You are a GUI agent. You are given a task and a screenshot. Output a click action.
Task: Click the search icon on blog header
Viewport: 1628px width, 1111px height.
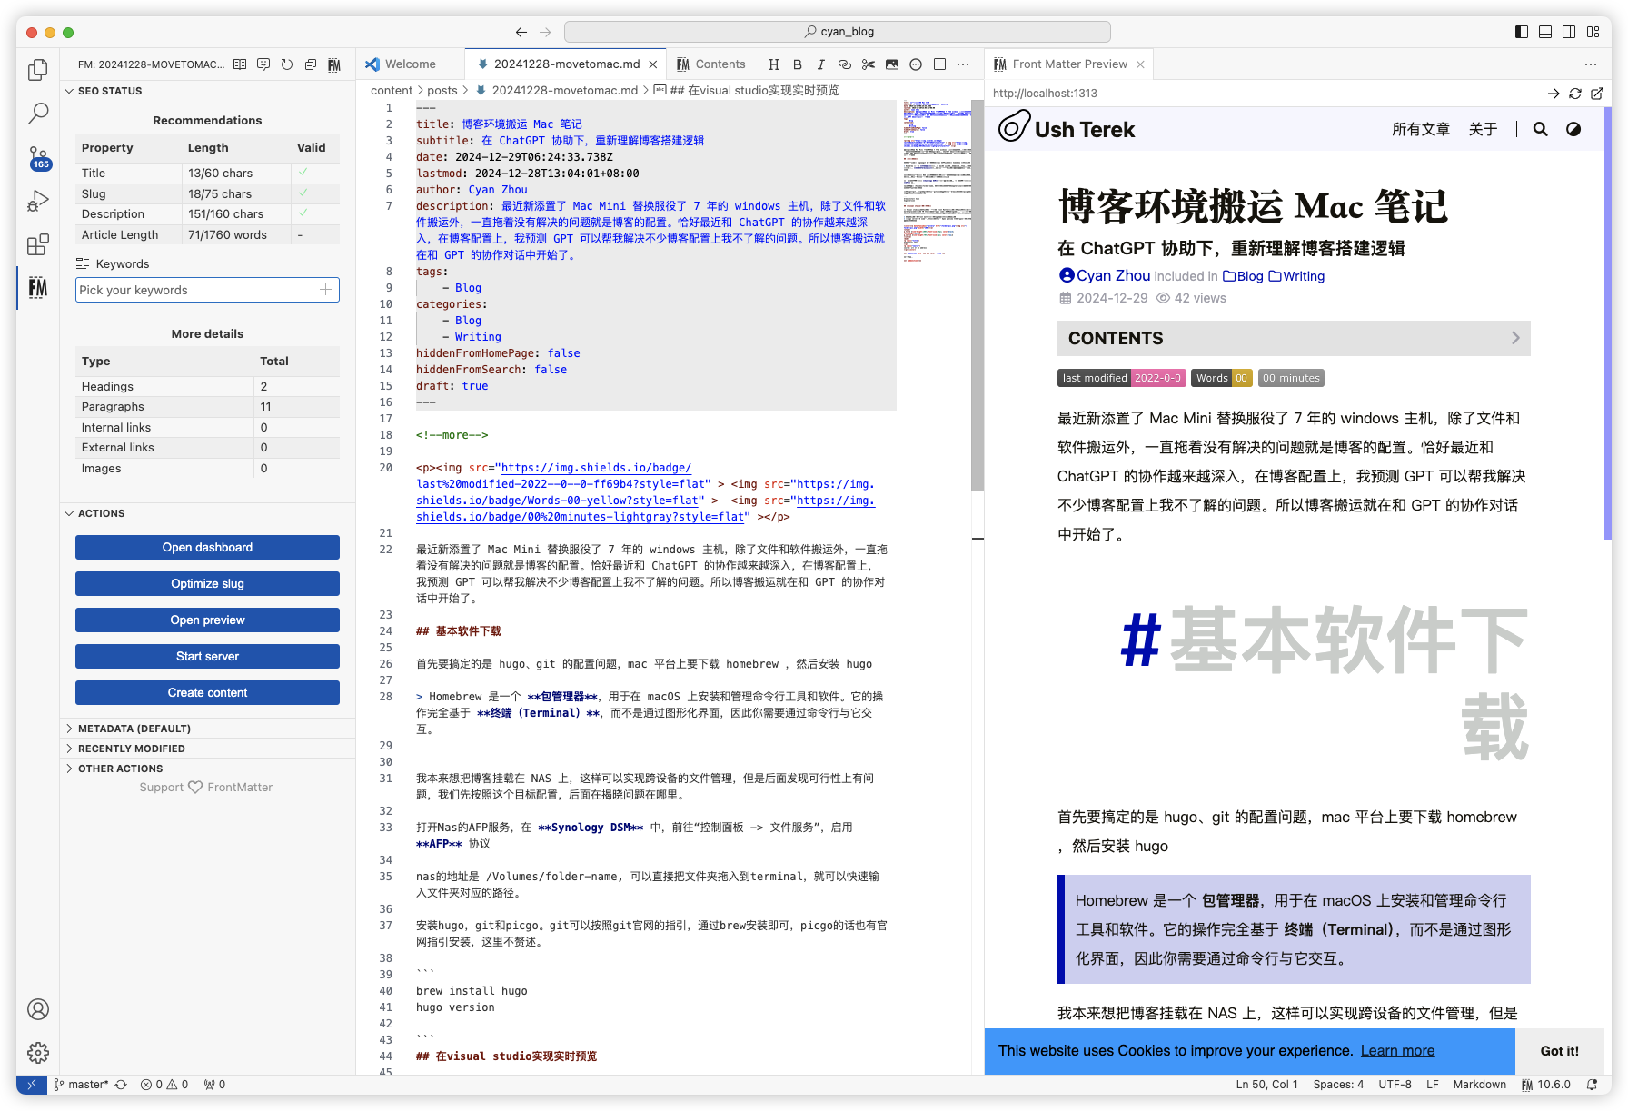(1541, 129)
